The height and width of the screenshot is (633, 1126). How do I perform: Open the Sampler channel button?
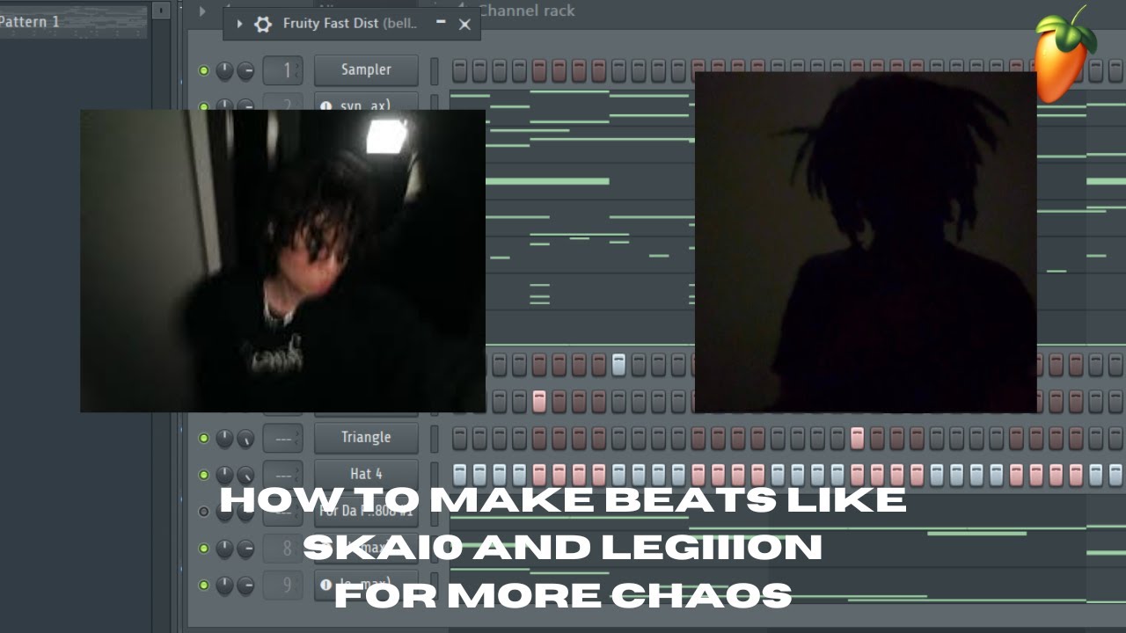[366, 70]
